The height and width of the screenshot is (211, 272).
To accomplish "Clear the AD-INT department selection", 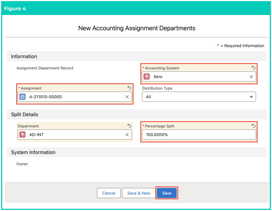I will click(127, 135).
